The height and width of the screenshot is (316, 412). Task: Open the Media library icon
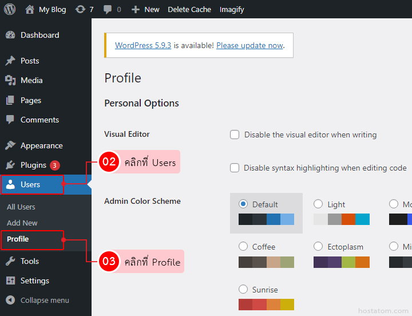click(x=10, y=80)
